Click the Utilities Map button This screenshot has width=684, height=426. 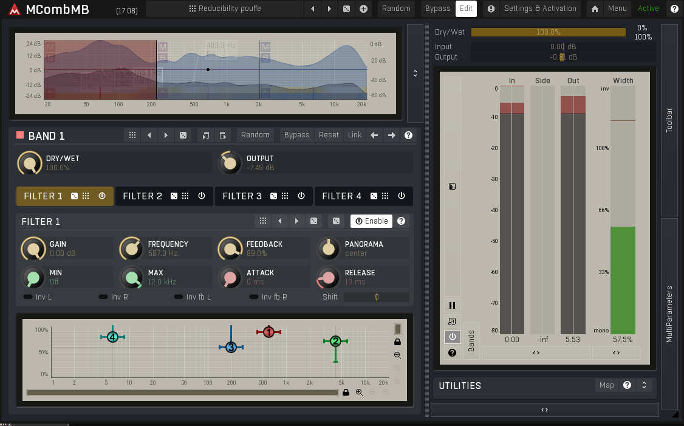[606, 385]
